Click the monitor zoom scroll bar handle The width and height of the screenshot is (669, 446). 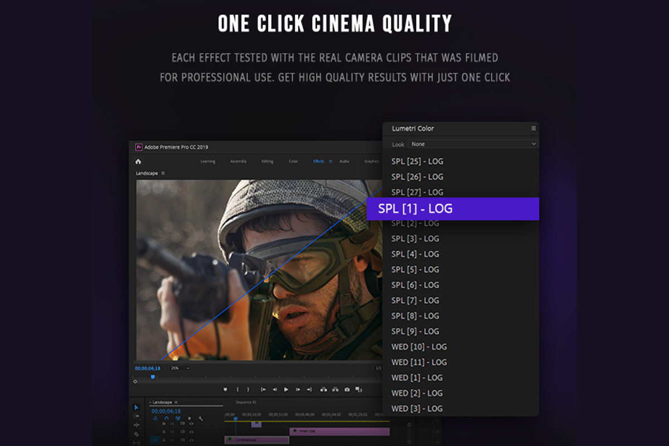click(x=135, y=381)
